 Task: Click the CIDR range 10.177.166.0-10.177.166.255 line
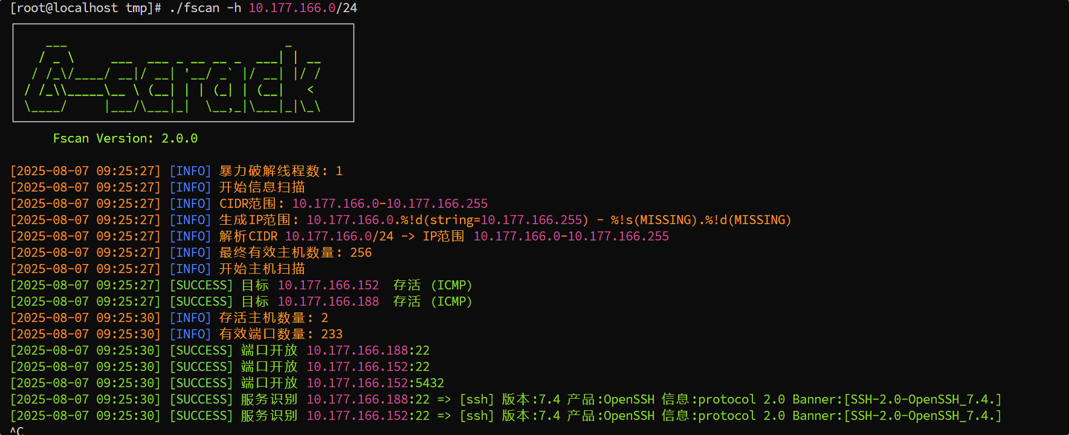pos(249,204)
